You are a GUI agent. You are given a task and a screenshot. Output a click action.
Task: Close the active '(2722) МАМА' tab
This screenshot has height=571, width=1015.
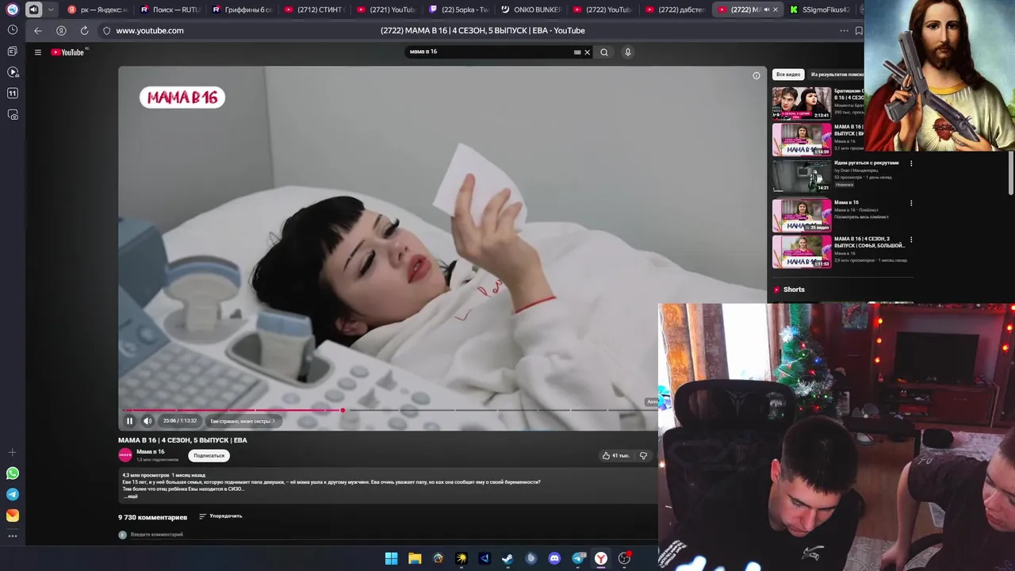point(775,10)
